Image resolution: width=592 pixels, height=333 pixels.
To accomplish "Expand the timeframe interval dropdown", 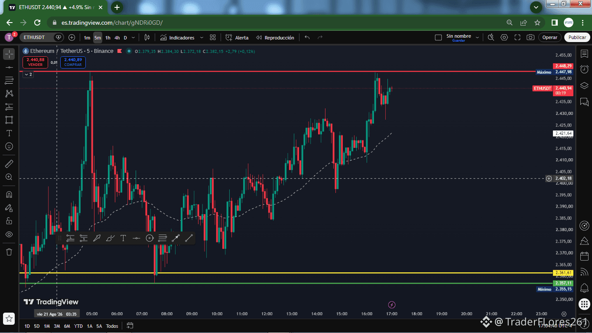I will coord(133,38).
